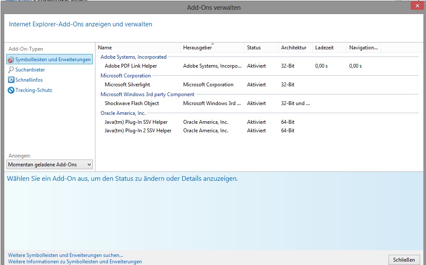Click the Schließen button
This screenshot has height=265, width=426.
(x=404, y=260)
